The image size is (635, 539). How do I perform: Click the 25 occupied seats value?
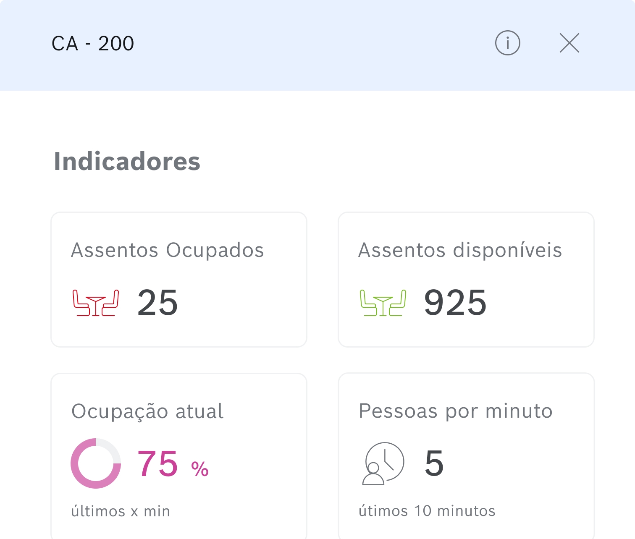click(157, 303)
